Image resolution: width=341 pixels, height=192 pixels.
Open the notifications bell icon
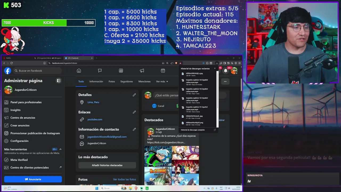point(226,71)
